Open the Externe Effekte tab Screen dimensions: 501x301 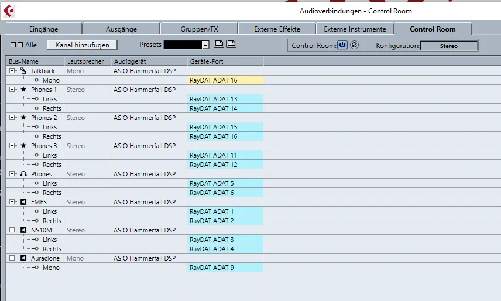(277, 29)
